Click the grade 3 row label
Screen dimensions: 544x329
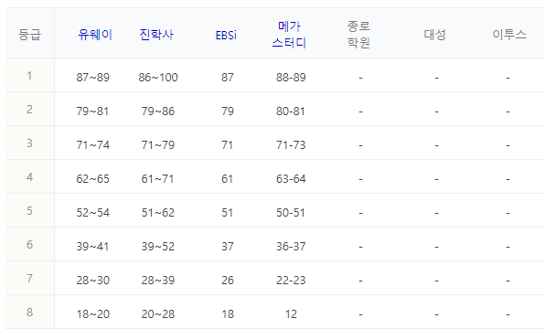coord(29,143)
